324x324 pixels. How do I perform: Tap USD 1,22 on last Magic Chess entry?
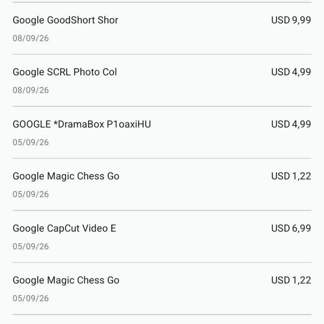(291, 281)
